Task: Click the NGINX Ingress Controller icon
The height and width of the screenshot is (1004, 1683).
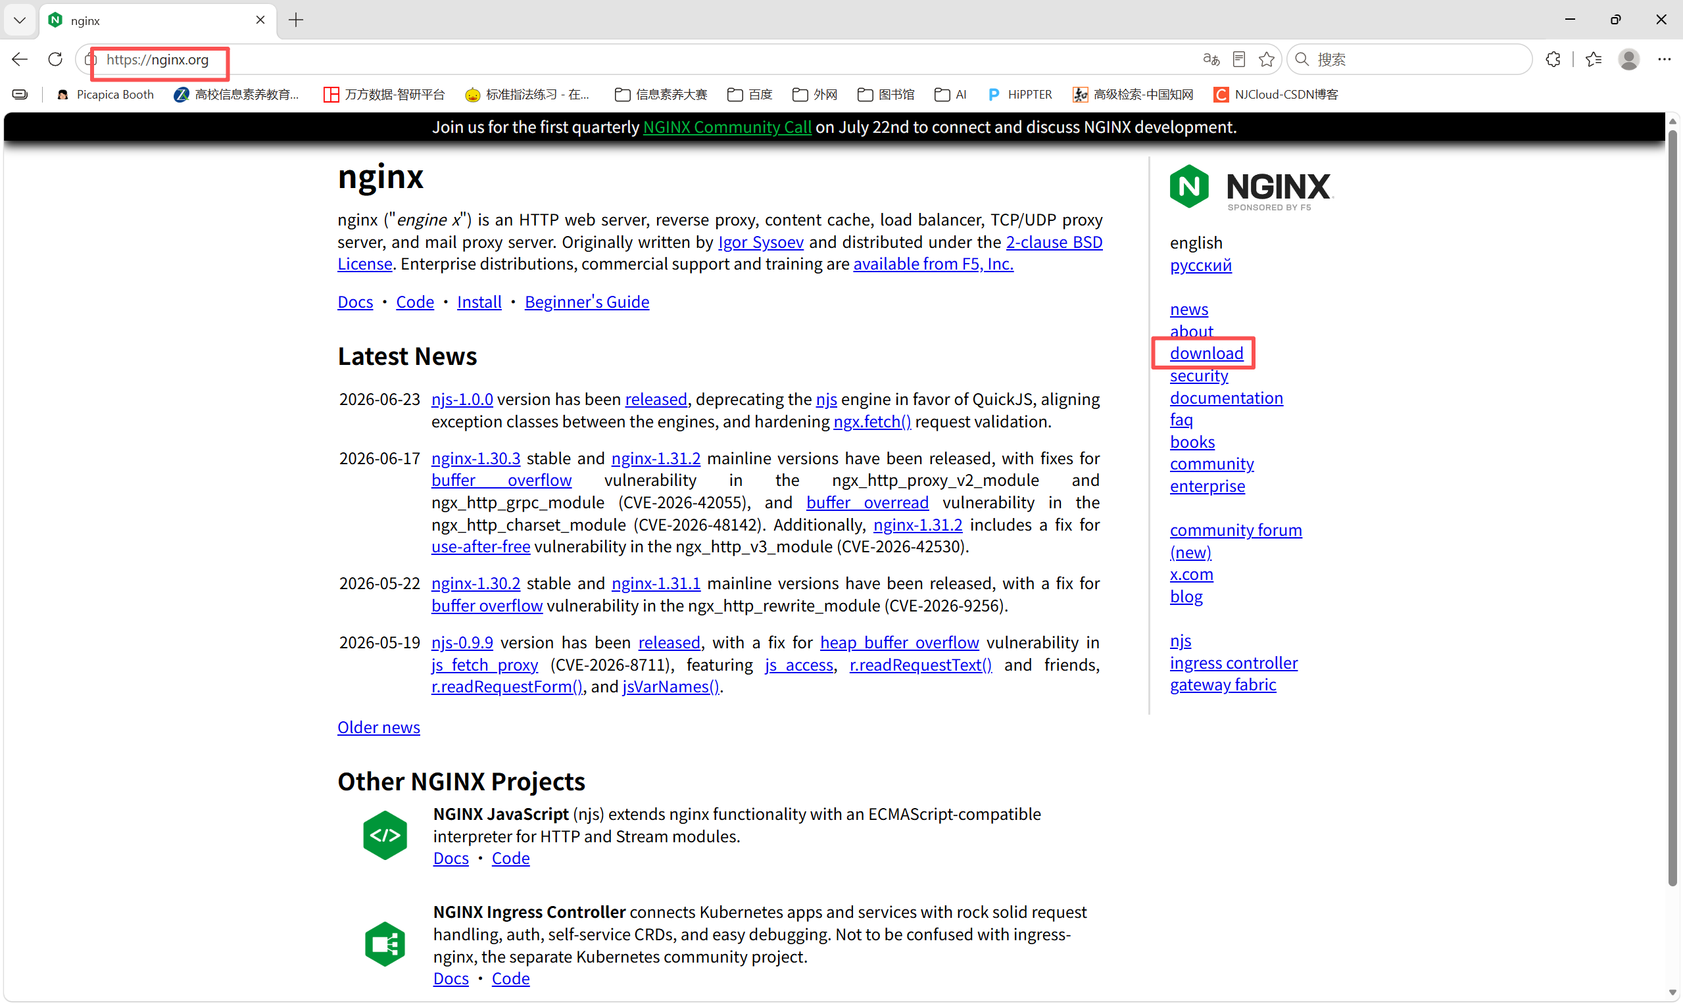Action: [384, 944]
